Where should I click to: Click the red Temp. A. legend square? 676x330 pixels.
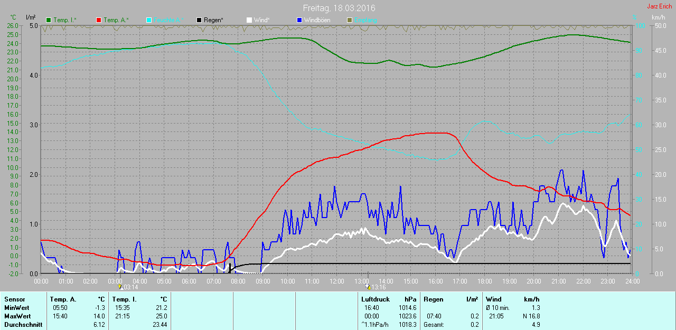pos(99,20)
